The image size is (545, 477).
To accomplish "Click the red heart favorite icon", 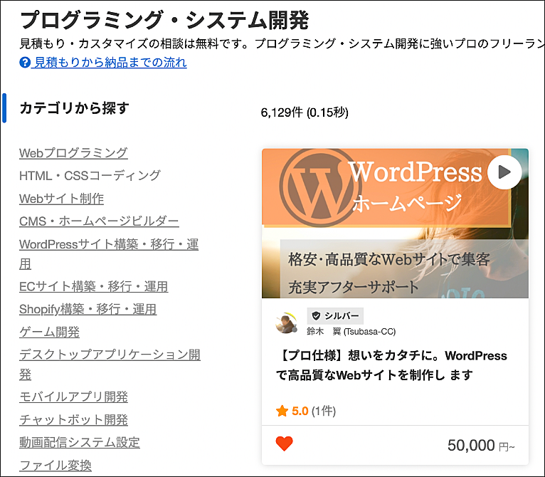I will [x=284, y=444].
